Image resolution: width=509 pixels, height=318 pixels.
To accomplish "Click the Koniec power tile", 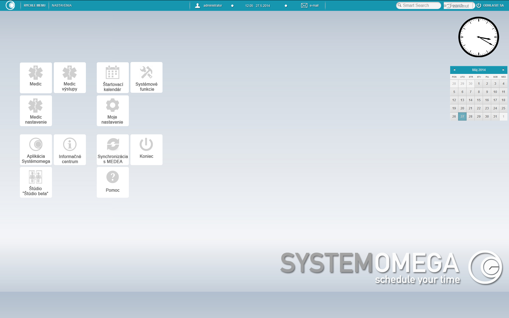I will coord(146,150).
